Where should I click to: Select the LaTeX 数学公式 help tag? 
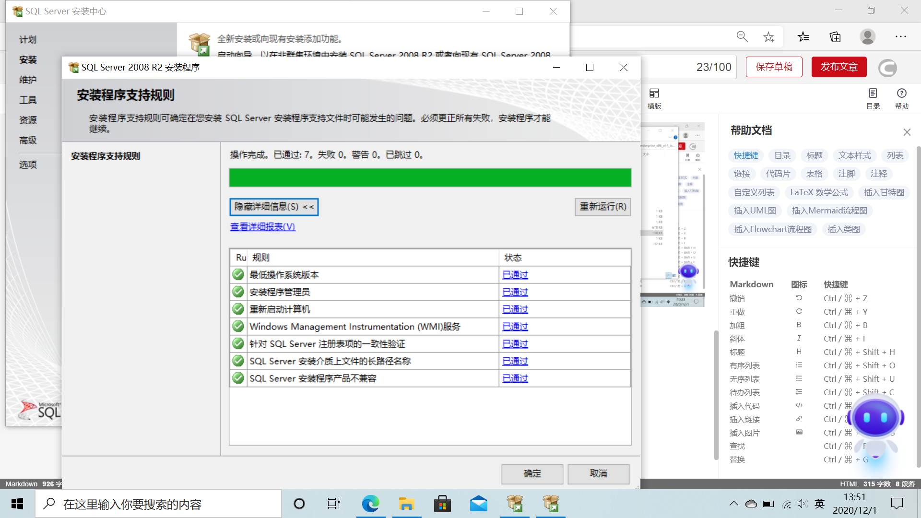819,192
